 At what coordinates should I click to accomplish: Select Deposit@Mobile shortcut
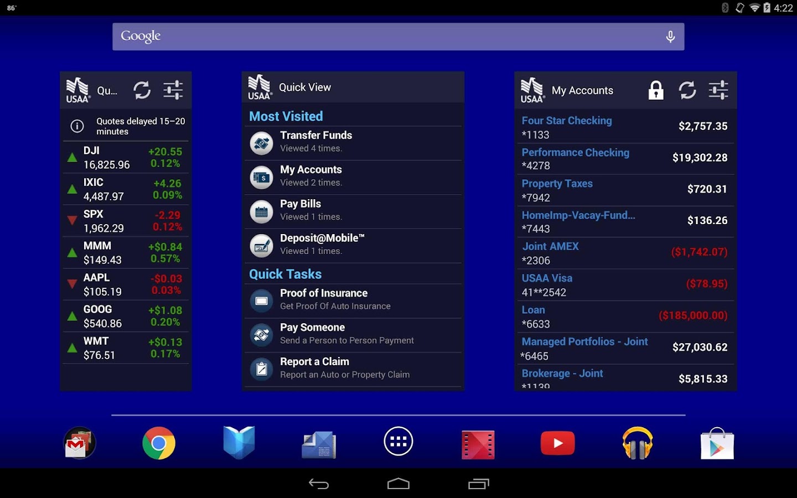(353, 246)
